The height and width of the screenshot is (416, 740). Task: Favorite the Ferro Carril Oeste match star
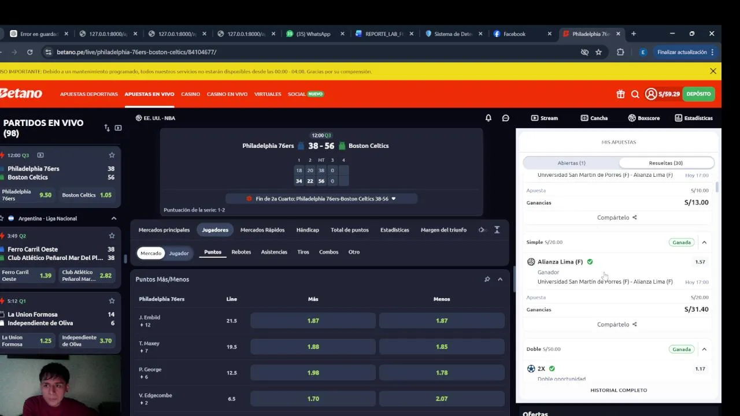coord(112,236)
